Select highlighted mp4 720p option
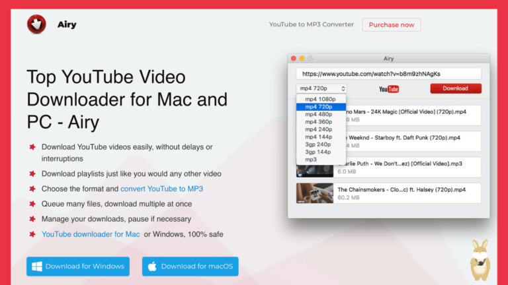Viewport: 508px width, 285px height. click(x=321, y=107)
